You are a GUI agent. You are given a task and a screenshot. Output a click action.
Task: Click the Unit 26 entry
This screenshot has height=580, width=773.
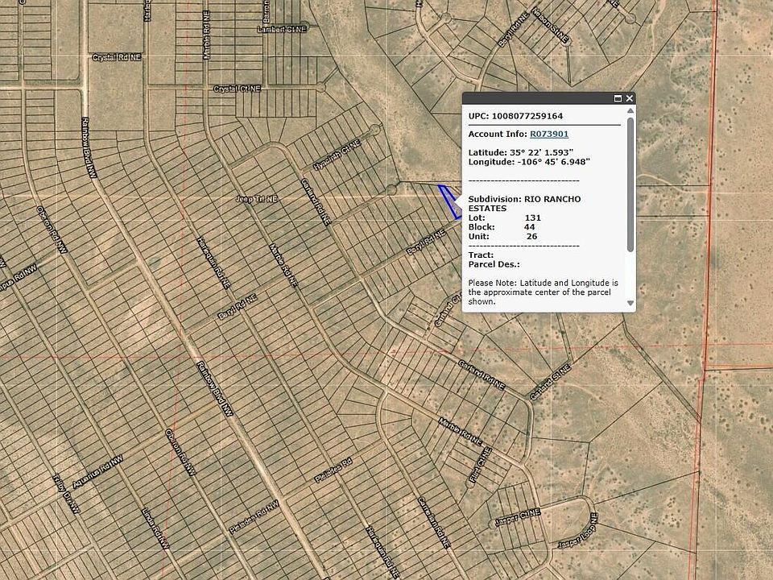click(502, 237)
